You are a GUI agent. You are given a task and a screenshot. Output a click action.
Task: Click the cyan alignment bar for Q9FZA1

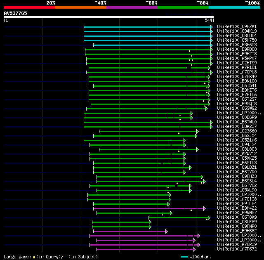148,27
